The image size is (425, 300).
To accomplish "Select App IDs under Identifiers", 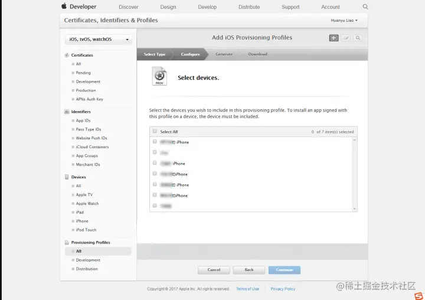I will pyautogui.click(x=83, y=120).
